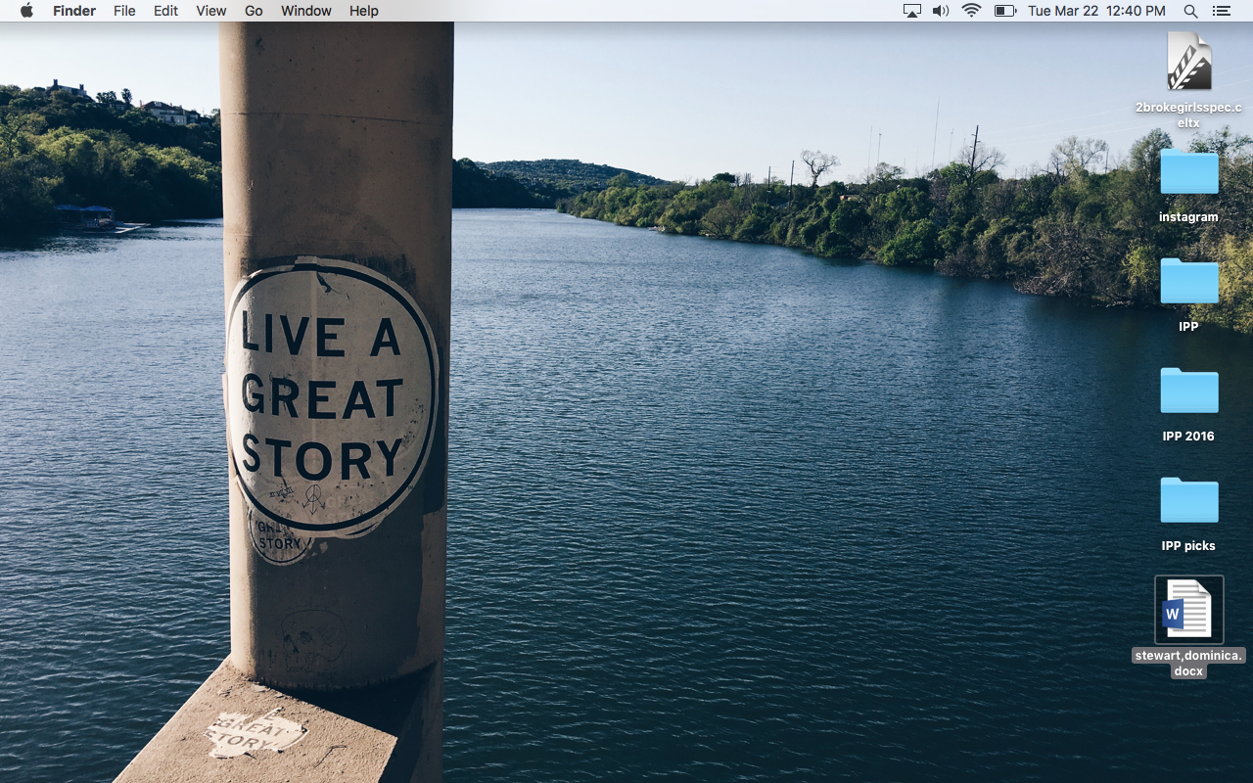This screenshot has height=783, width=1253.
Task: Open the Help menu
Action: [363, 11]
